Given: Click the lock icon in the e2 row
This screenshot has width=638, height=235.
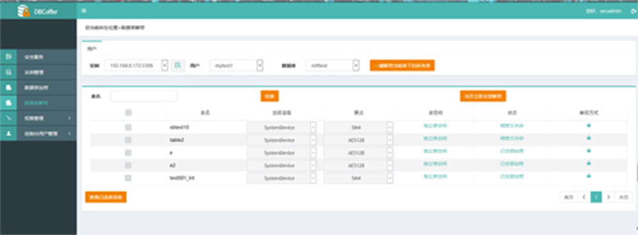Looking at the screenshot, I should point(588,163).
